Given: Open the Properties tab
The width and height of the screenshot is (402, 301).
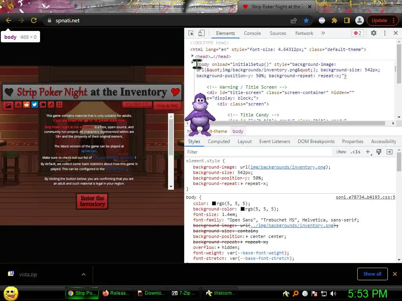Looking at the screenshot, I should point(353,141).
